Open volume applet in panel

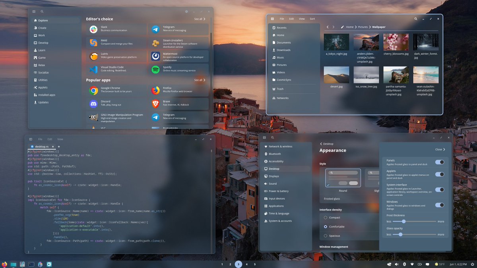[396, 264]
